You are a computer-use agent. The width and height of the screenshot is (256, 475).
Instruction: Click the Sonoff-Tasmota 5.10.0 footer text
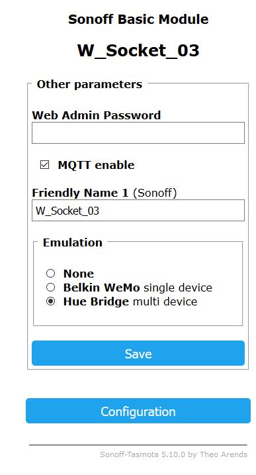173,454
